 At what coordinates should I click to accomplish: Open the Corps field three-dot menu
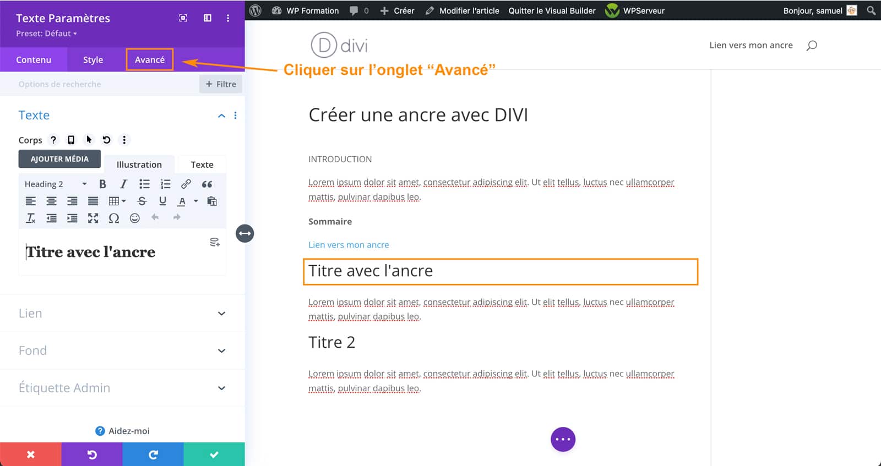tap(124, 140)
